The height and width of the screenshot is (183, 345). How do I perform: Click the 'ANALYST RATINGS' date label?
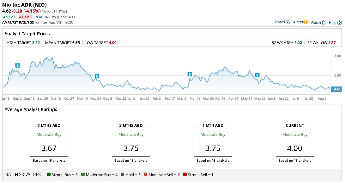[18, 22]
